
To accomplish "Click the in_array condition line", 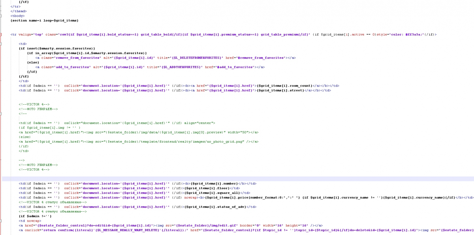I will pos(87,53).
